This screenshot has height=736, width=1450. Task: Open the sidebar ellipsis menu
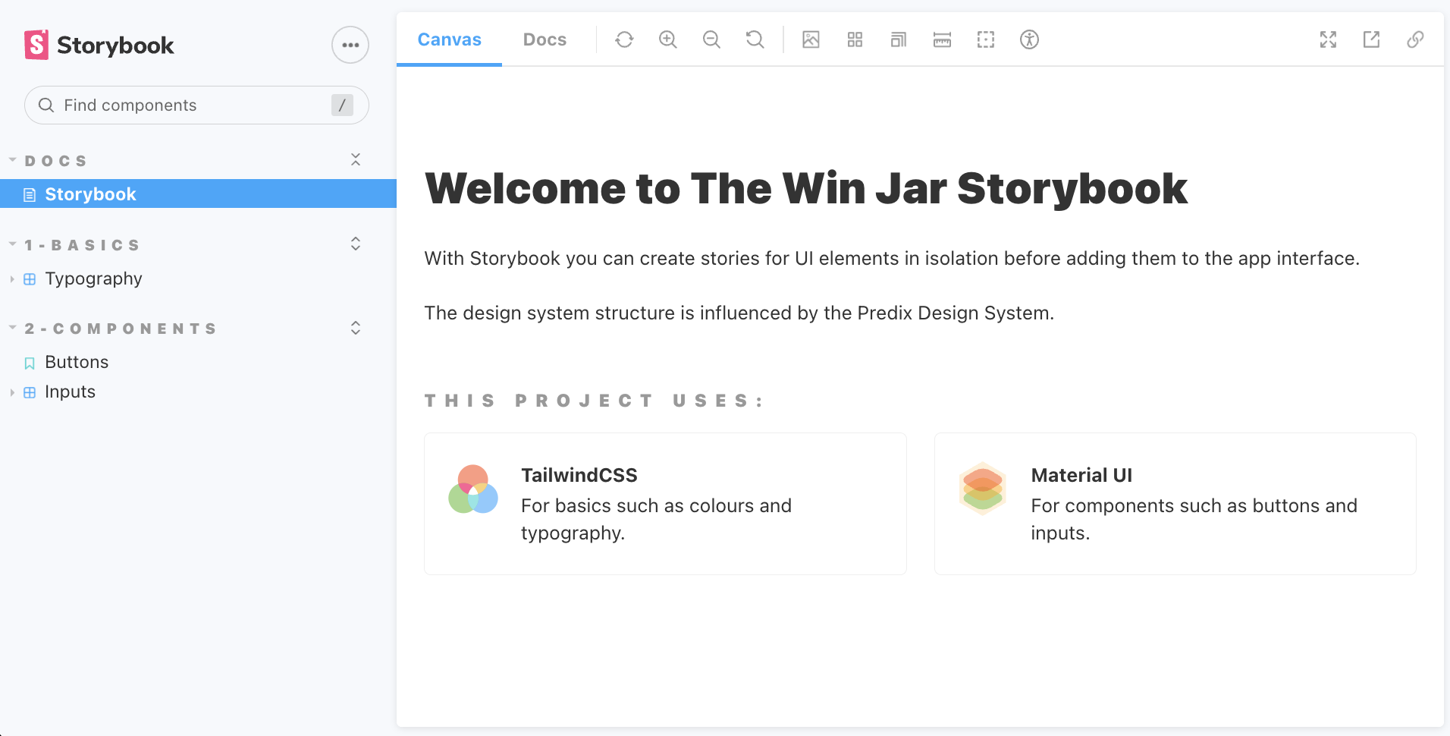(350, 45)
